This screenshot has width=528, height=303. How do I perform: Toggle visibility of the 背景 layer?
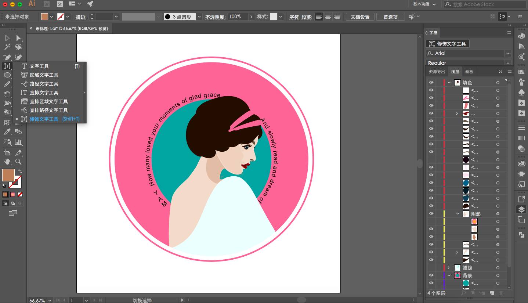(431, 275)
